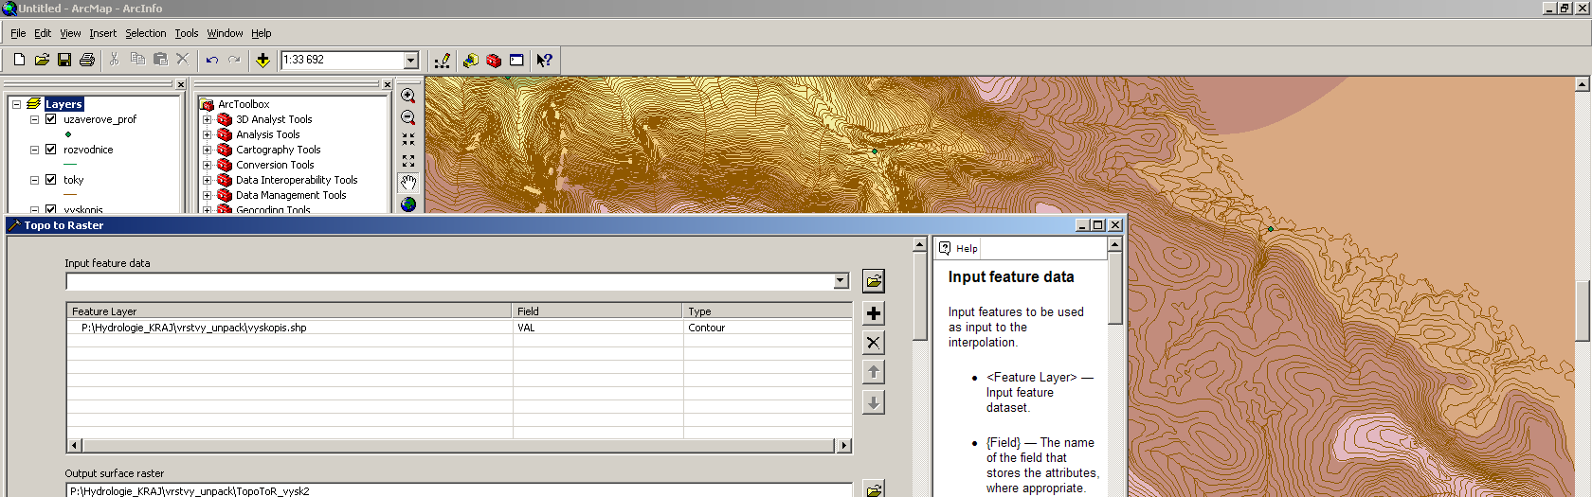Open the Selection menu

pos(146,33)
